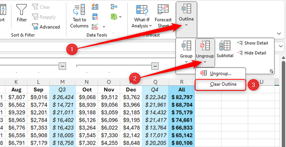Select column N header
The width and height of the screenshot is (286, 147).
coord(87,82)
